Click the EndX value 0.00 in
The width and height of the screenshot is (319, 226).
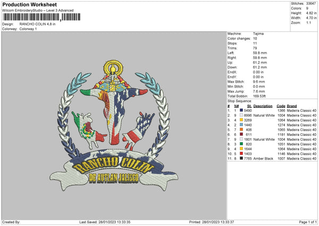click(258, 72)
